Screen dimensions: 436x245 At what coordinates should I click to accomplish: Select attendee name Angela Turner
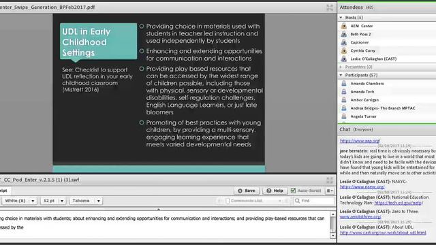[363, 116]
